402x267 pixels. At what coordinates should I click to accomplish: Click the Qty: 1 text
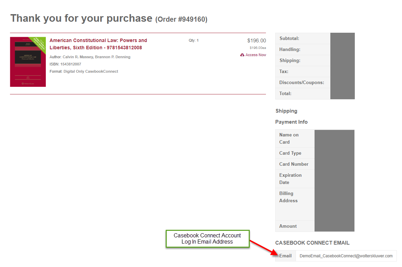pos(194,40)
